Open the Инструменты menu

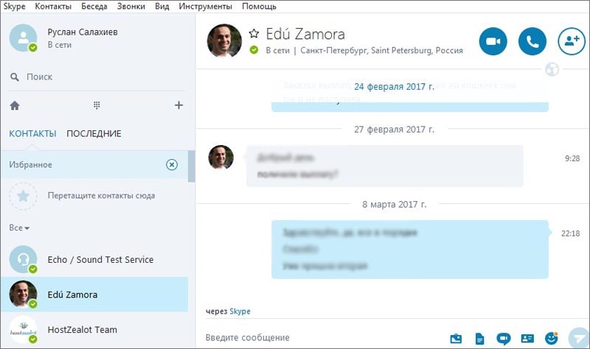(205, 7)
